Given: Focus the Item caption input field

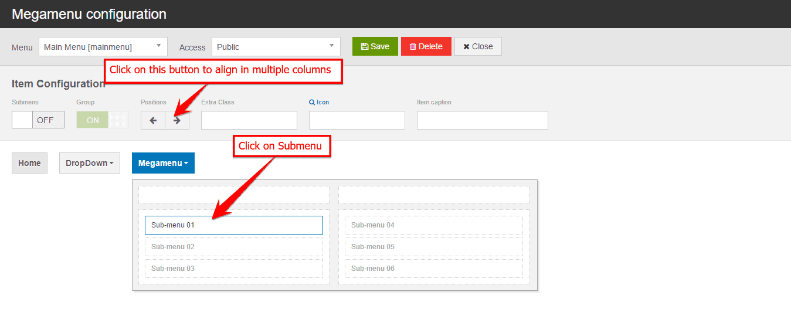Looking at the screenshot, I should (482, 120).
